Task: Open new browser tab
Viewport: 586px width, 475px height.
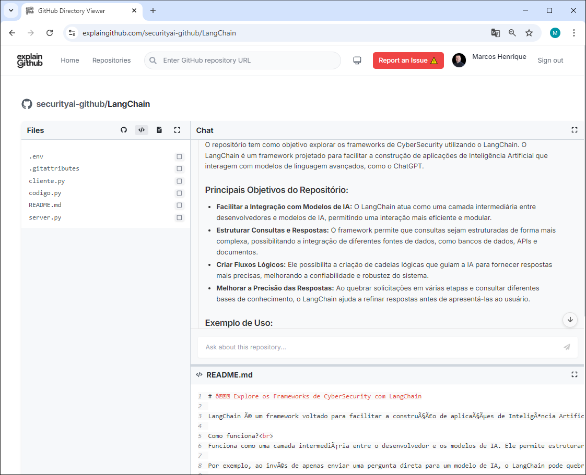Action: [x=153, y=10]
